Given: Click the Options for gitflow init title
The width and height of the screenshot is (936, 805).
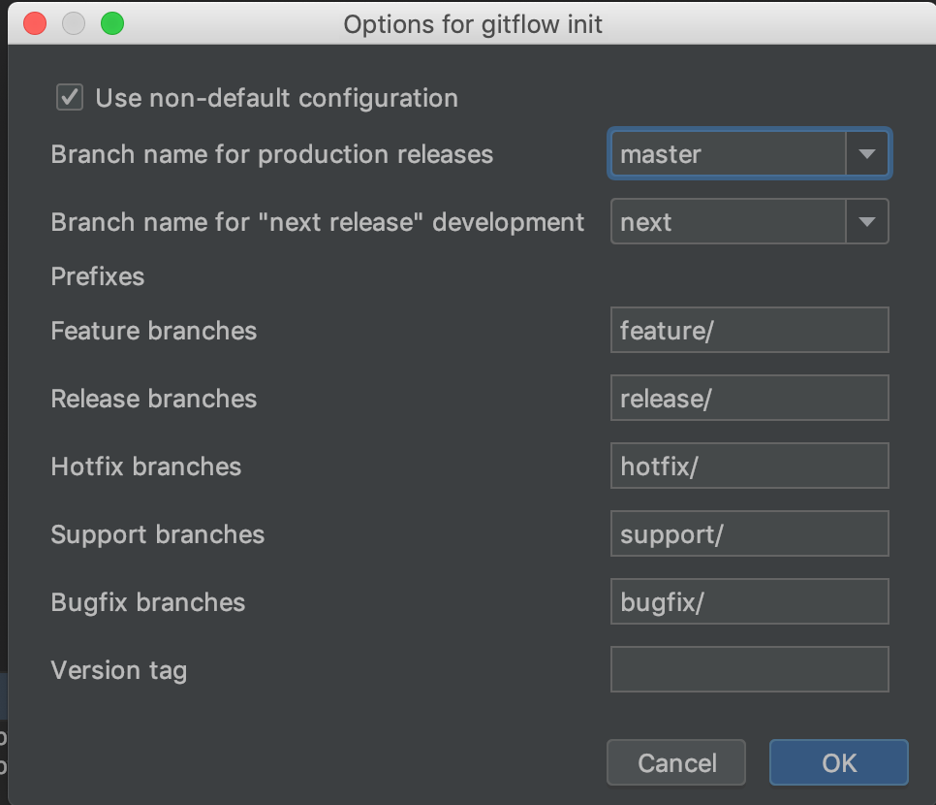Looking at the screenshot, I should tap(473, 24).
